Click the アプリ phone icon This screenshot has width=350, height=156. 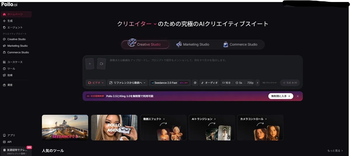[4, 135]
